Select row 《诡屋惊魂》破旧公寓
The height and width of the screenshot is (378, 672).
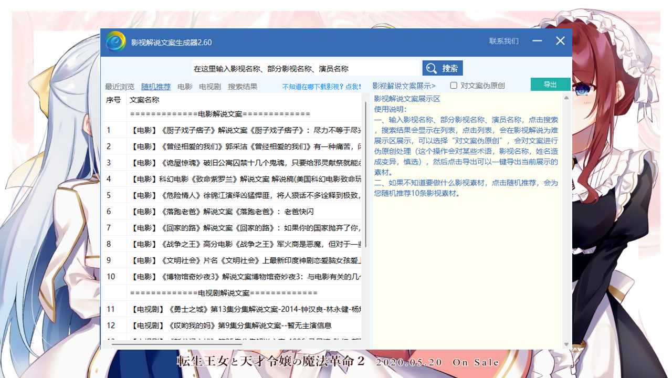pos(232,163)
